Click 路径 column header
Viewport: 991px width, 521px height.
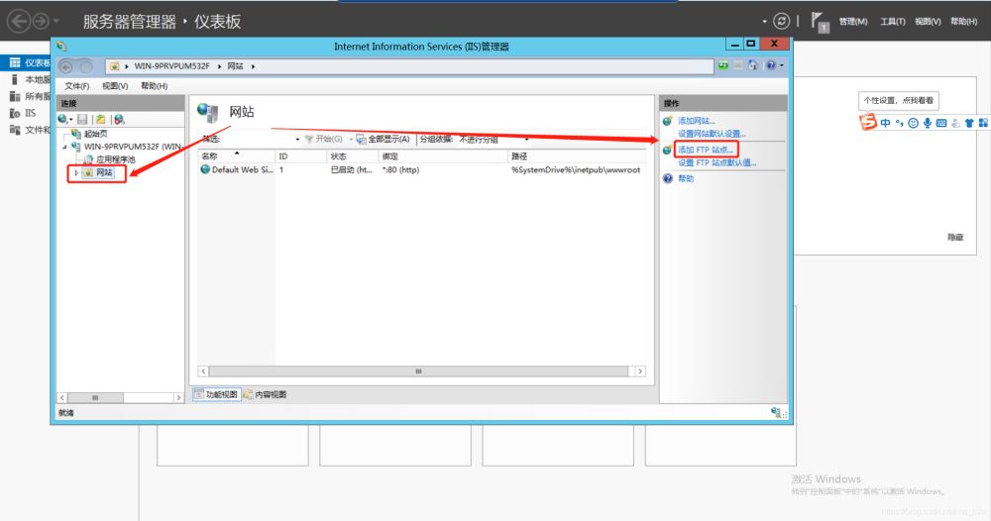pos(577,156)
